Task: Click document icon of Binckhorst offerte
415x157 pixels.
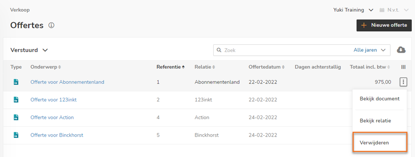Action: (x=16, y=135)
